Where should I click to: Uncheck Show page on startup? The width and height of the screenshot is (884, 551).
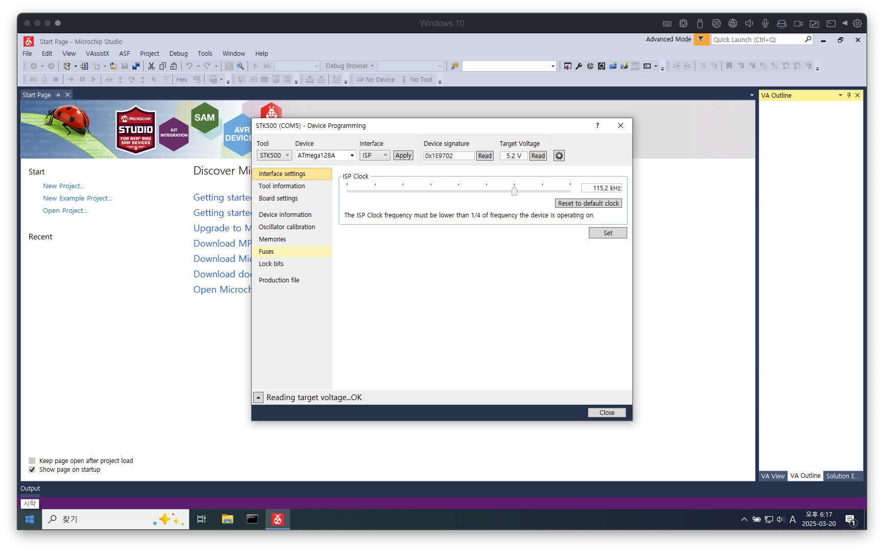pos(32,470)
